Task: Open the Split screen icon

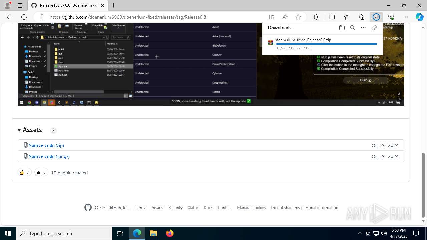Action: point(332,17)
